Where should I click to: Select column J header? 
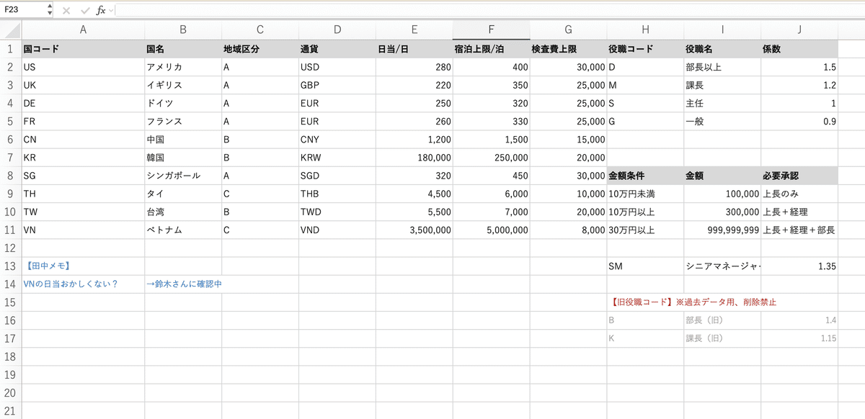click(x=799, y=30)
